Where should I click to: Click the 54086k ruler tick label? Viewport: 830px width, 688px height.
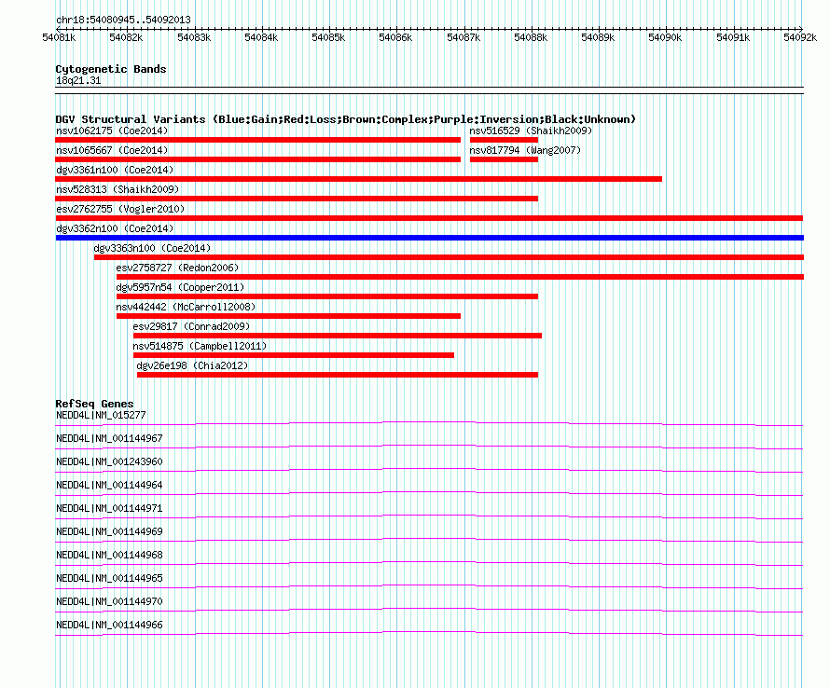tap(395, 37)
